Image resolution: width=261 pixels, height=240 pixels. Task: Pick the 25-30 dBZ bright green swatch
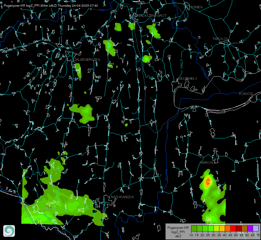(x=211, y=228)
